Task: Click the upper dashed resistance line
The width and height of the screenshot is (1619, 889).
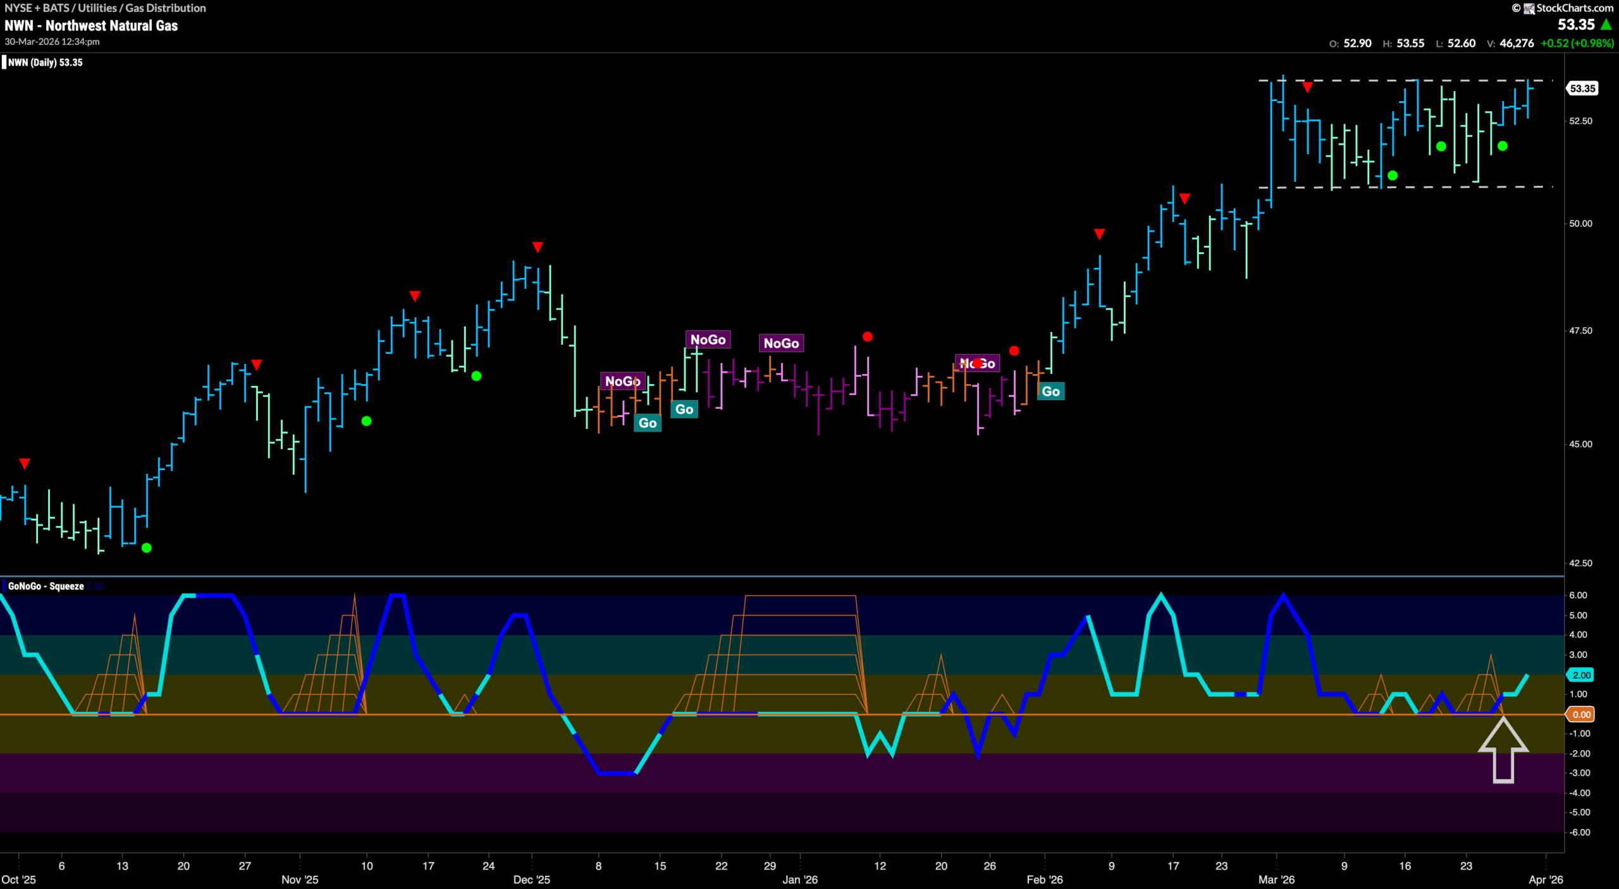Action: (x=1405, y=80)
